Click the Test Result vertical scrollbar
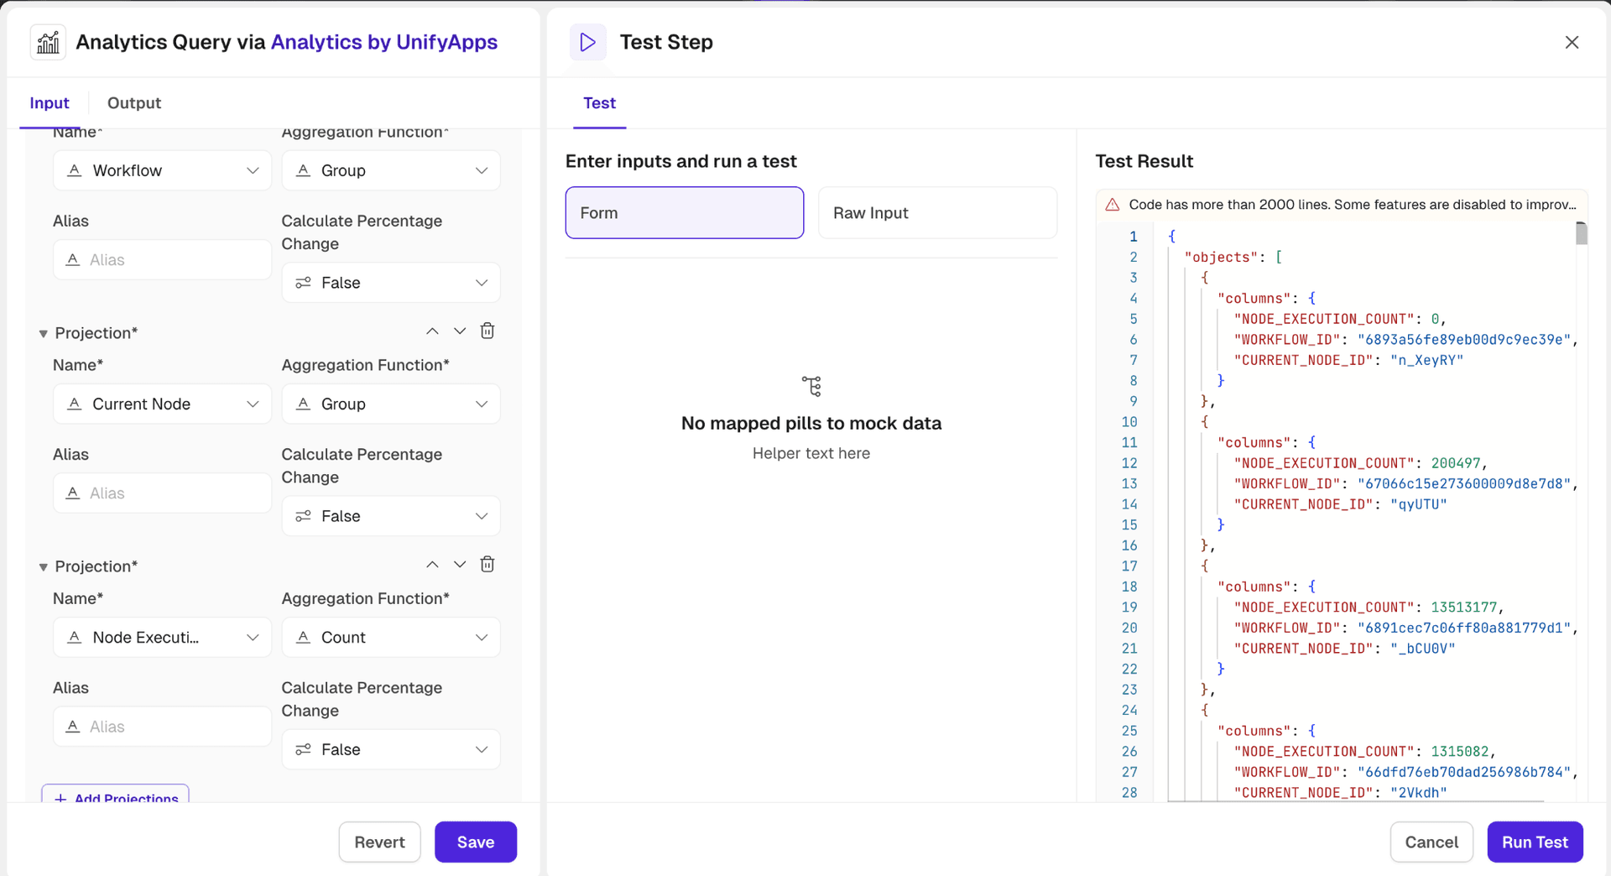1611x876 pixels. 1581,234
